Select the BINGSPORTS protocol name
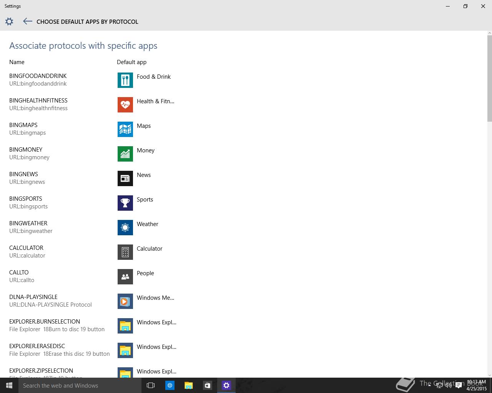The image size is (492, 393). point(26,199)
